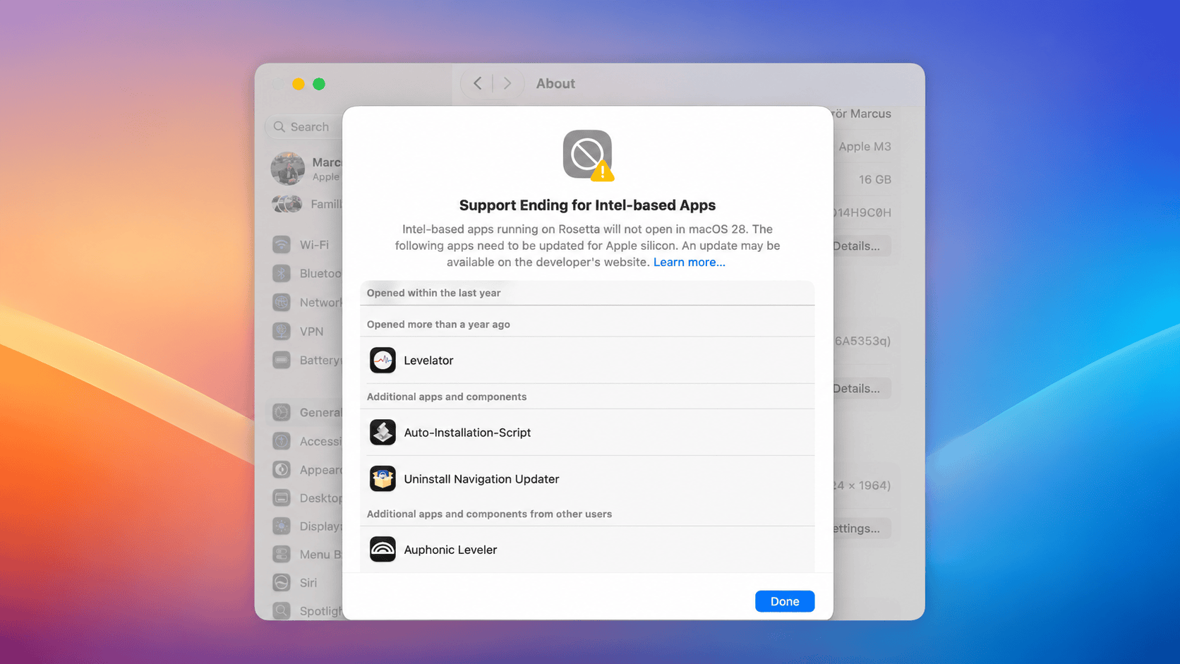Select the Auto-Installation-Script name text
The height and width of the screenshot is (664, 1180).
(467, 433)
